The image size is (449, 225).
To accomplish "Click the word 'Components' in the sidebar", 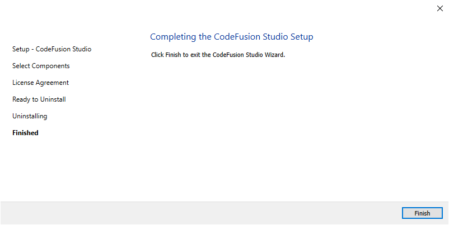I will [x=51, y=66].
